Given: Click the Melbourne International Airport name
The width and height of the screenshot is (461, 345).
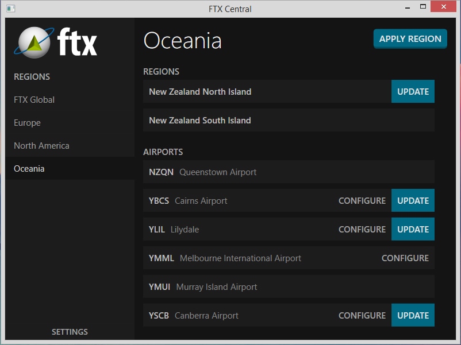Looking at the screenshot, I should click(240, 258).
